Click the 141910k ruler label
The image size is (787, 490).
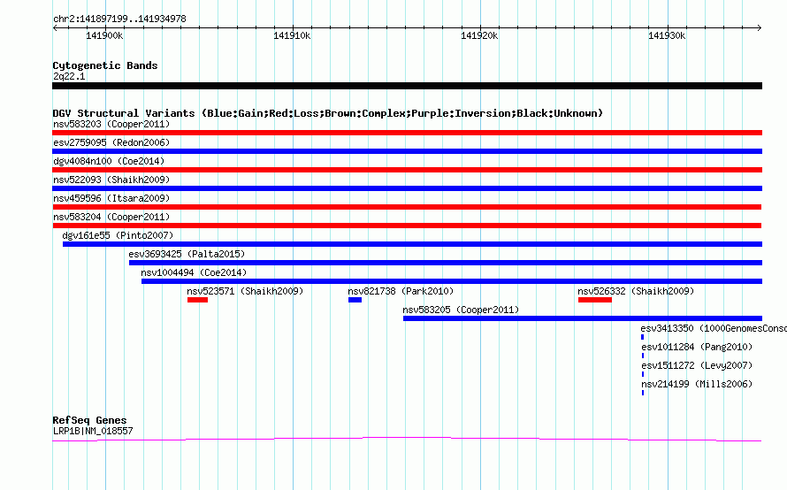point(292,35)
